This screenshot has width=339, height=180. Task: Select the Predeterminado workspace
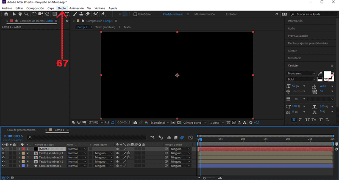point(173,14)
